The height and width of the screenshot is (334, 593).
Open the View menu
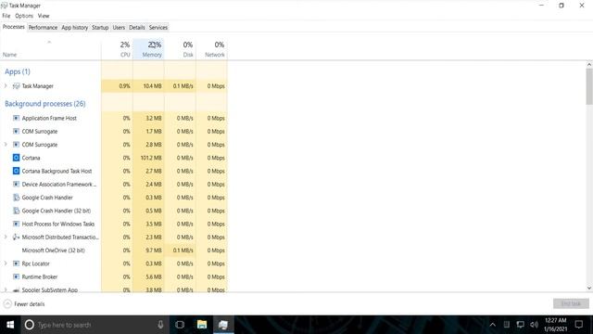[x=44, y=16]
